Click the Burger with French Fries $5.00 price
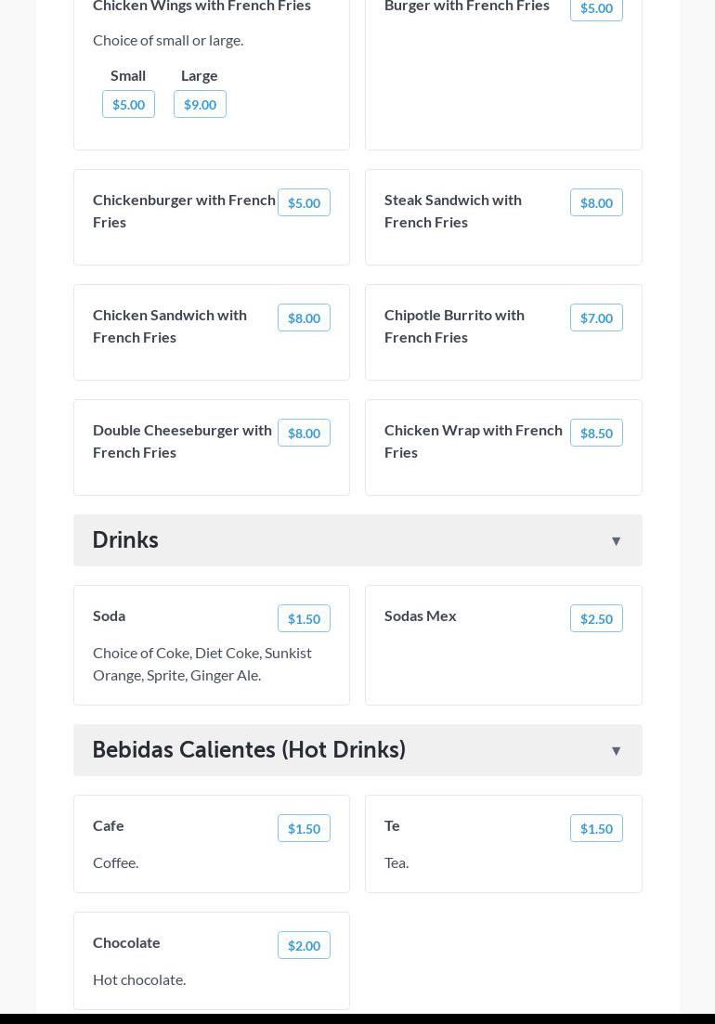This screenshot has width=715, height=1024. click(x=596, y=8)
